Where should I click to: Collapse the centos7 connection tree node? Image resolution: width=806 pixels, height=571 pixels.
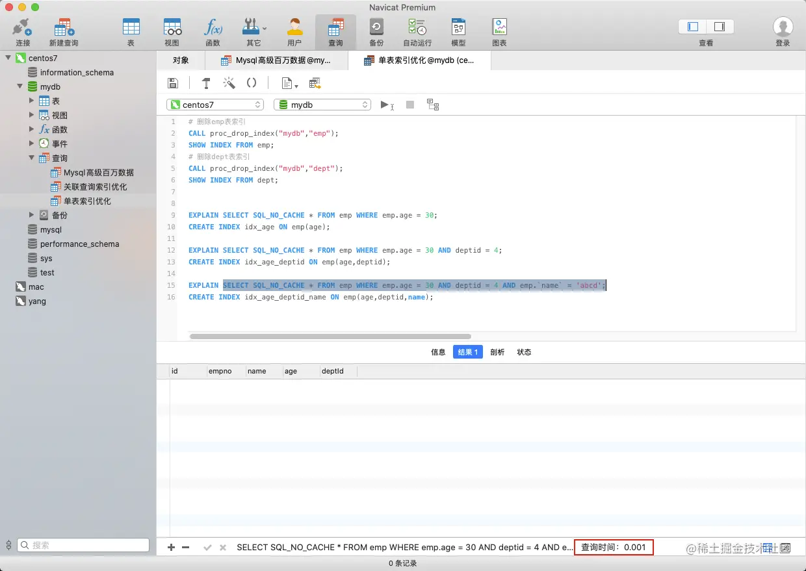point(8,58)
